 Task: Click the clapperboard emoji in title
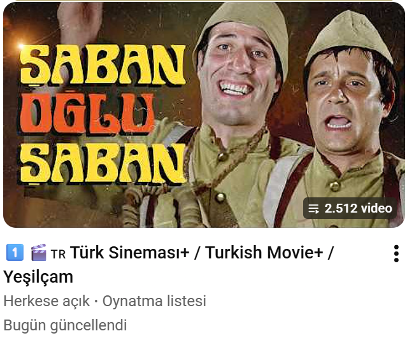(38, 253)
